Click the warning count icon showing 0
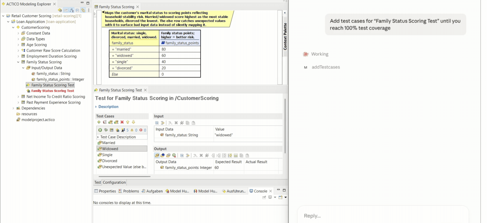The width and height of the screenshot is (487, 223). (132, 130)
